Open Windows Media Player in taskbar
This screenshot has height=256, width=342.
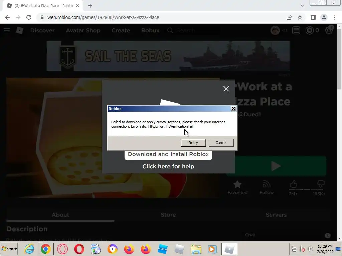(212, 249)
